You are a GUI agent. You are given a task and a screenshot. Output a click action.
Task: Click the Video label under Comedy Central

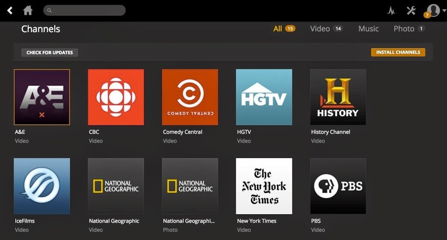click(x=170, y=141)
